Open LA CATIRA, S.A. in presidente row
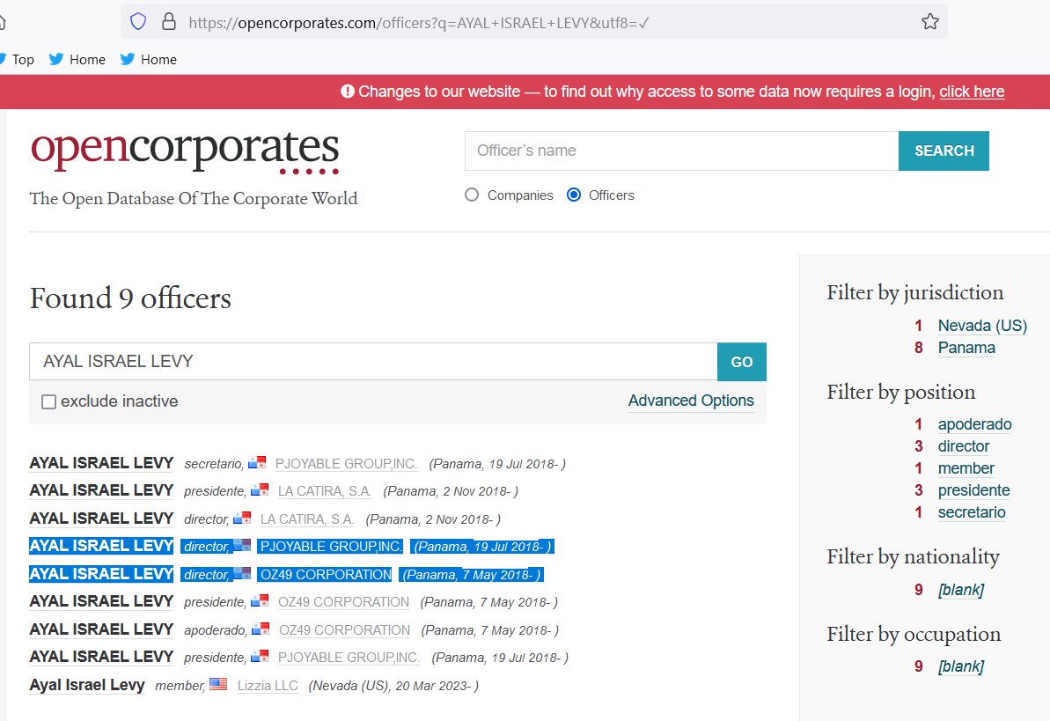 pyautogui.click(x=325, y=491)
